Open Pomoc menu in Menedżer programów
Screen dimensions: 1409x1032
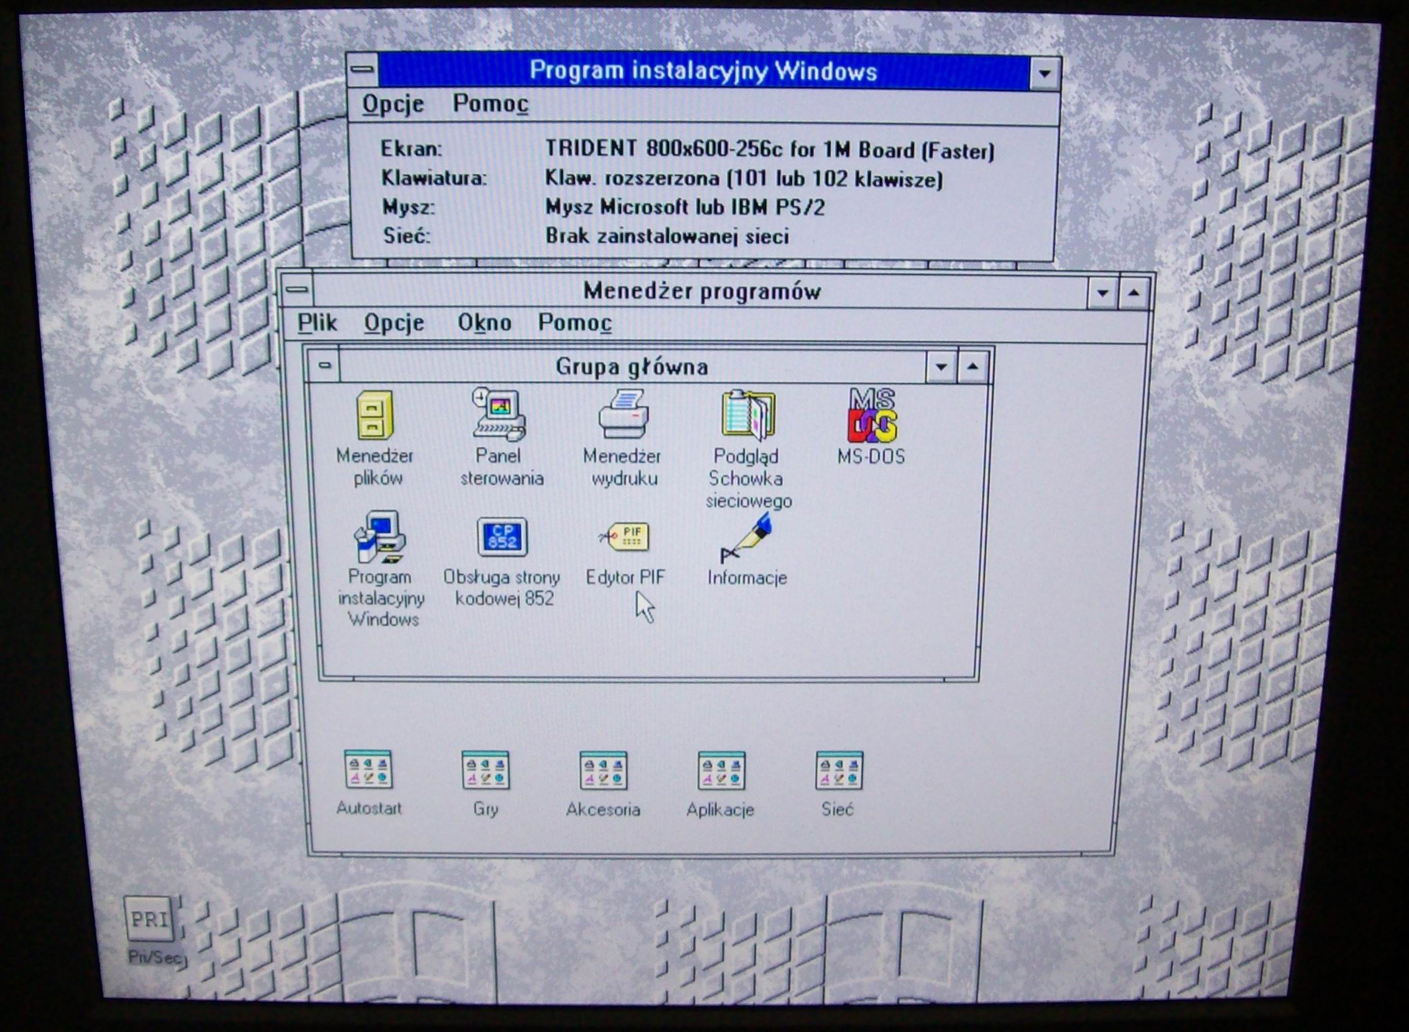point(575,323)
